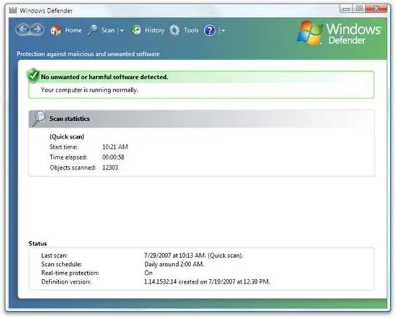Click the green shield status icon
This screenshot has width=396, height=318.
coord(33,76)
